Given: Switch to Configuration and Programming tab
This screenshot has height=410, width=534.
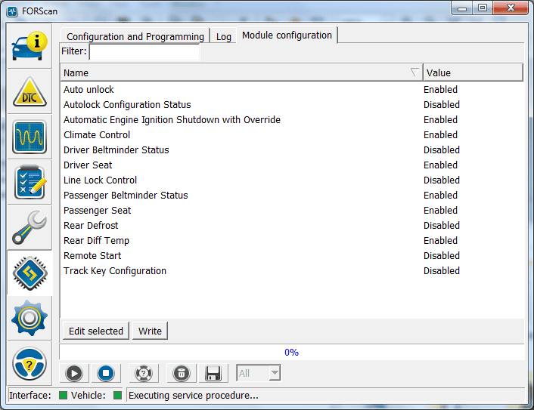Looking at the screenshot, I should (x=135, y=36).
